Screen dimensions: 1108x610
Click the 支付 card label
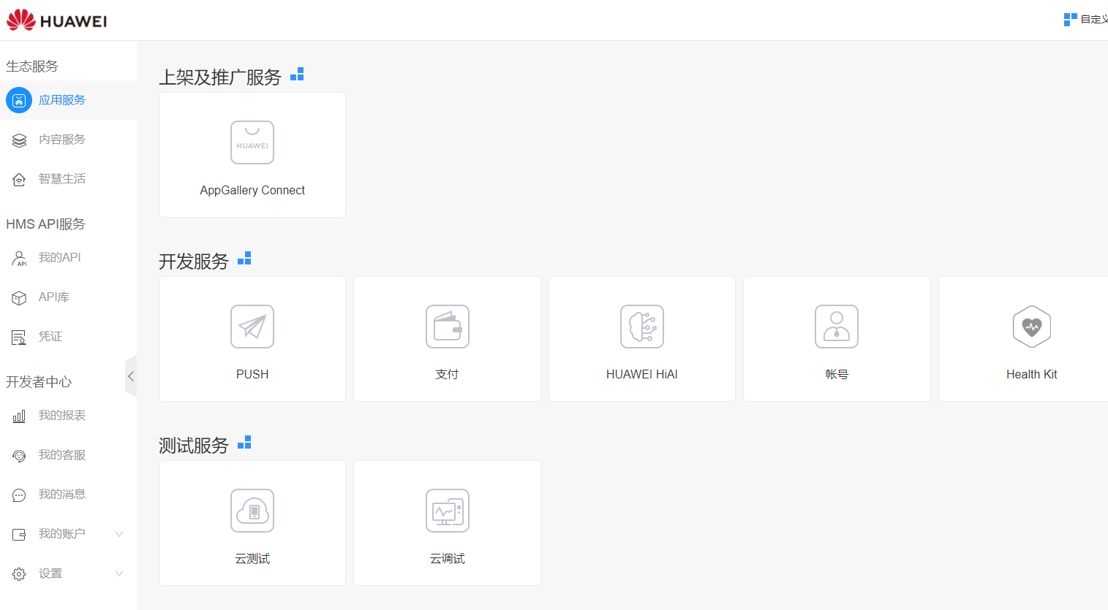coord(448,374)
